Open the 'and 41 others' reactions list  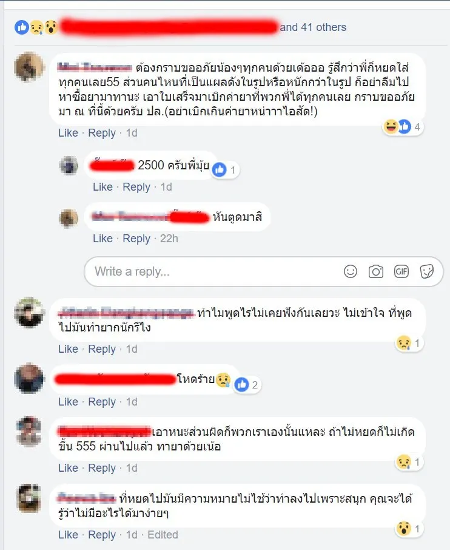click(x=313, y=27)
